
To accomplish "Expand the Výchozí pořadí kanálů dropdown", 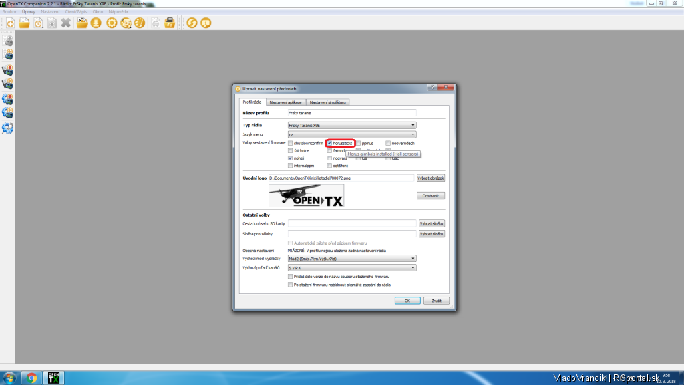I will pyautogui.click(x=351, y=267).
